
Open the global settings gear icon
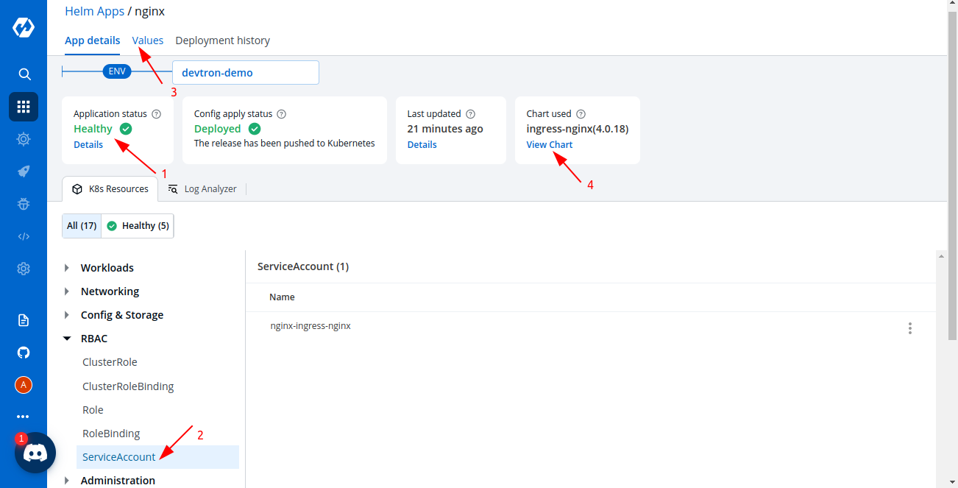click(24, 269)
